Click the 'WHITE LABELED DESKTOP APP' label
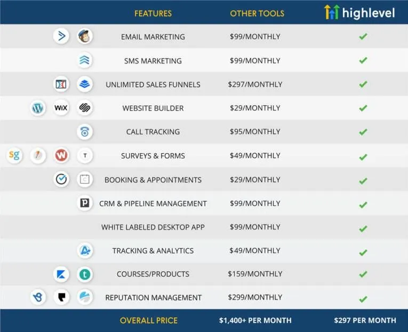 coord(153,227)
